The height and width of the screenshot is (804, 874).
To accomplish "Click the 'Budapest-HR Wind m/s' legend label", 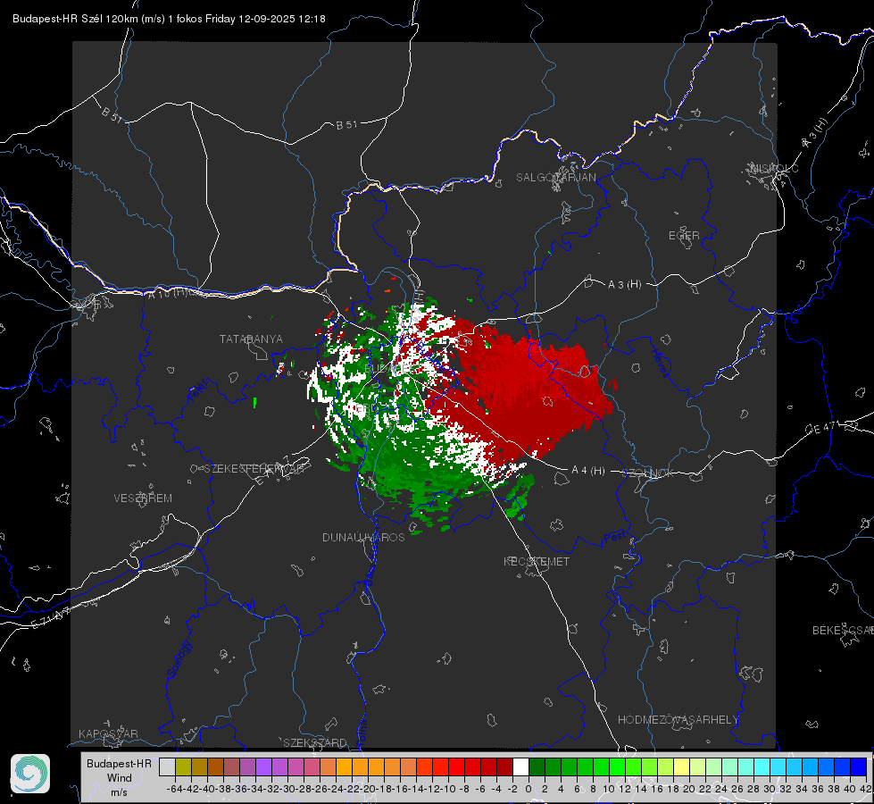I will pos(120,777).
